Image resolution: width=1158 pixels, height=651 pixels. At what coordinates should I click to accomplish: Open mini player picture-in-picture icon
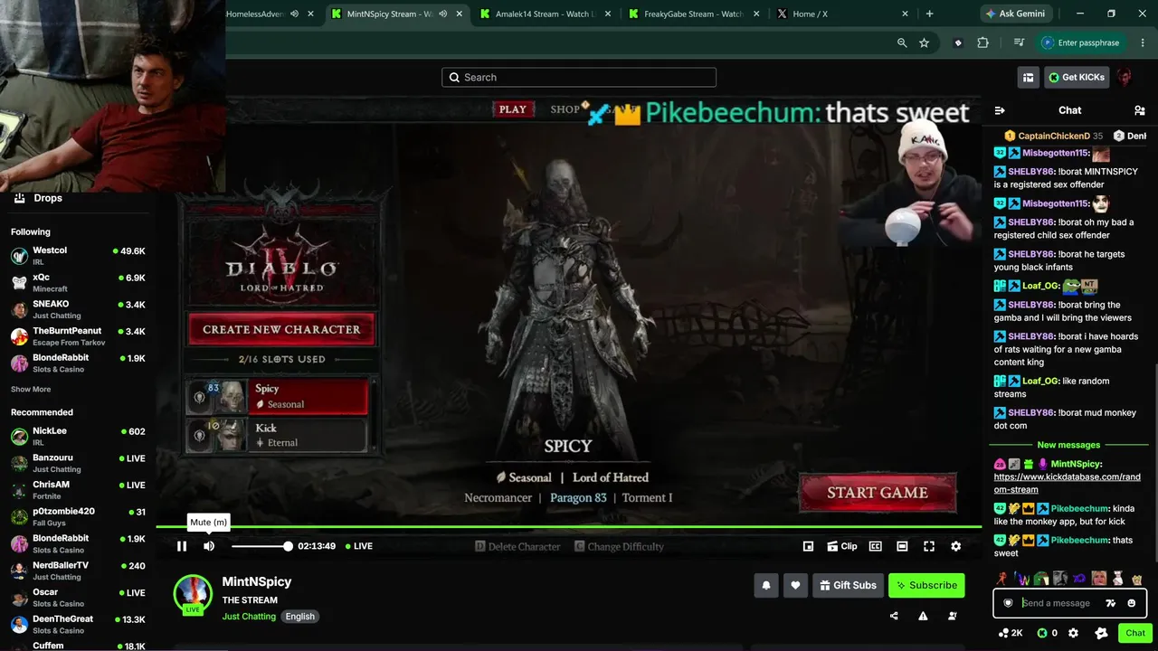[x=809, y=546]
